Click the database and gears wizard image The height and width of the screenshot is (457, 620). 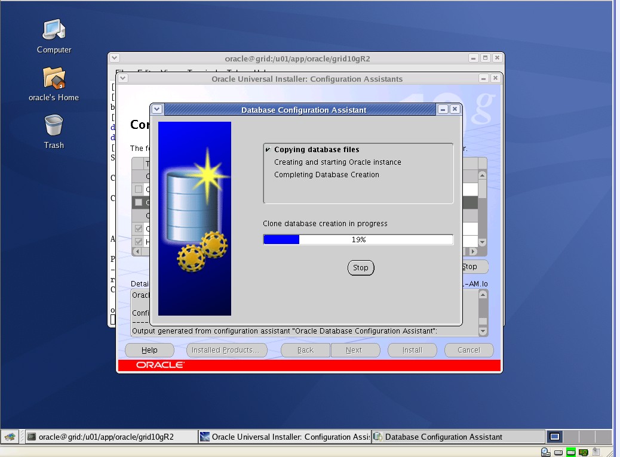195,218
